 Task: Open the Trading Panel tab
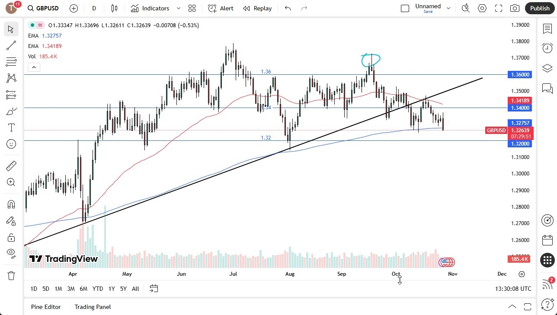click(x=92, y=307)
